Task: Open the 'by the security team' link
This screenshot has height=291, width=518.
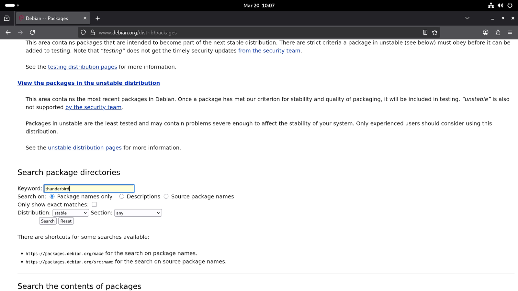Action: tap(94, 107)
